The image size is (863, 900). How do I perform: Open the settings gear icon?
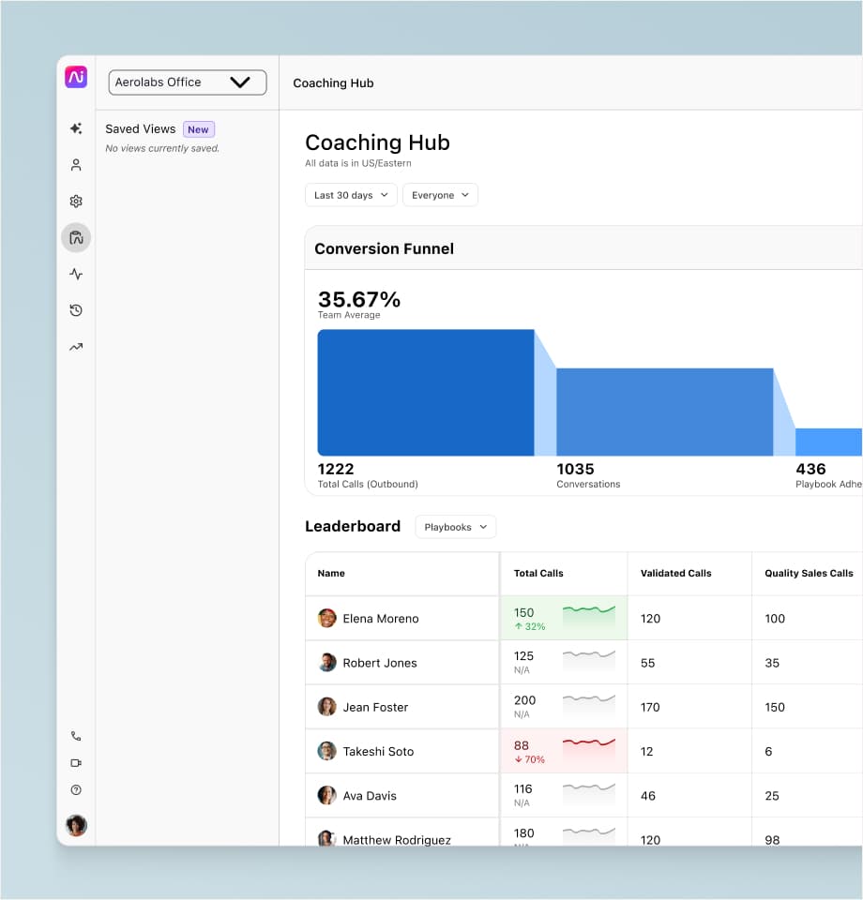[76, 202]
